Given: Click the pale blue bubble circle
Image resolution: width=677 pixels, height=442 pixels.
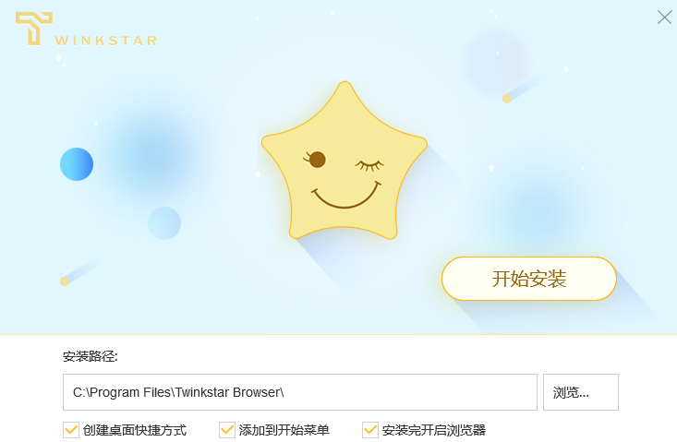Looking at the screenshot, I should point(164,223).
